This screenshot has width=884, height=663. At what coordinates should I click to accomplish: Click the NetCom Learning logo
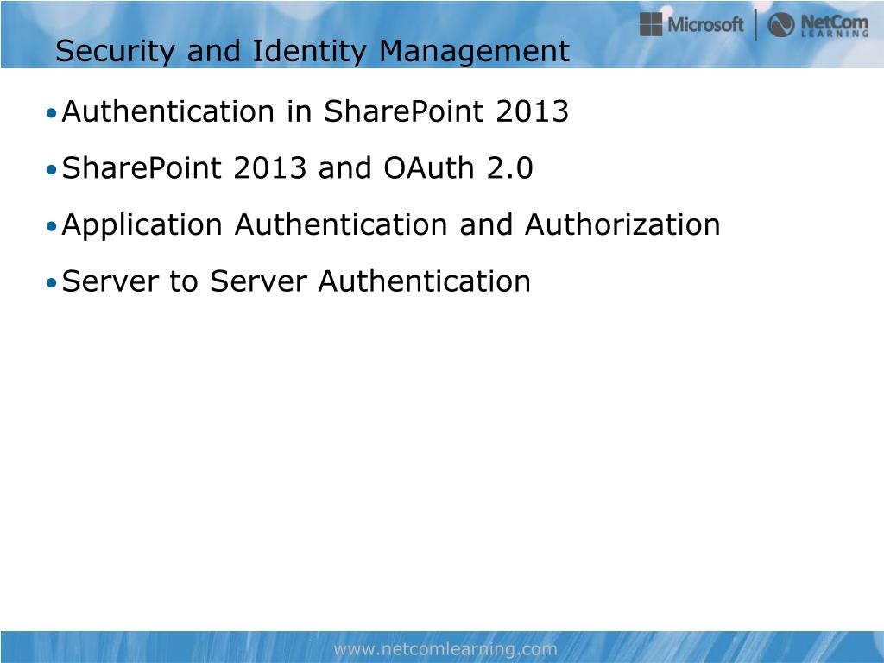(818, 25)
